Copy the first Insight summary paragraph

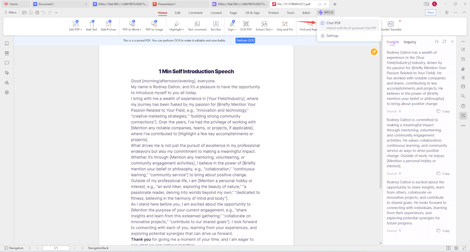click(x=443, y=111)
